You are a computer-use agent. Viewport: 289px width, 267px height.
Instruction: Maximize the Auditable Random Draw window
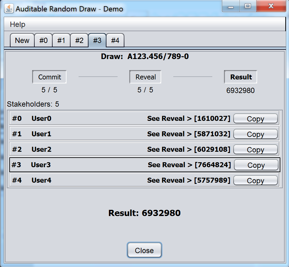[248, 6]
